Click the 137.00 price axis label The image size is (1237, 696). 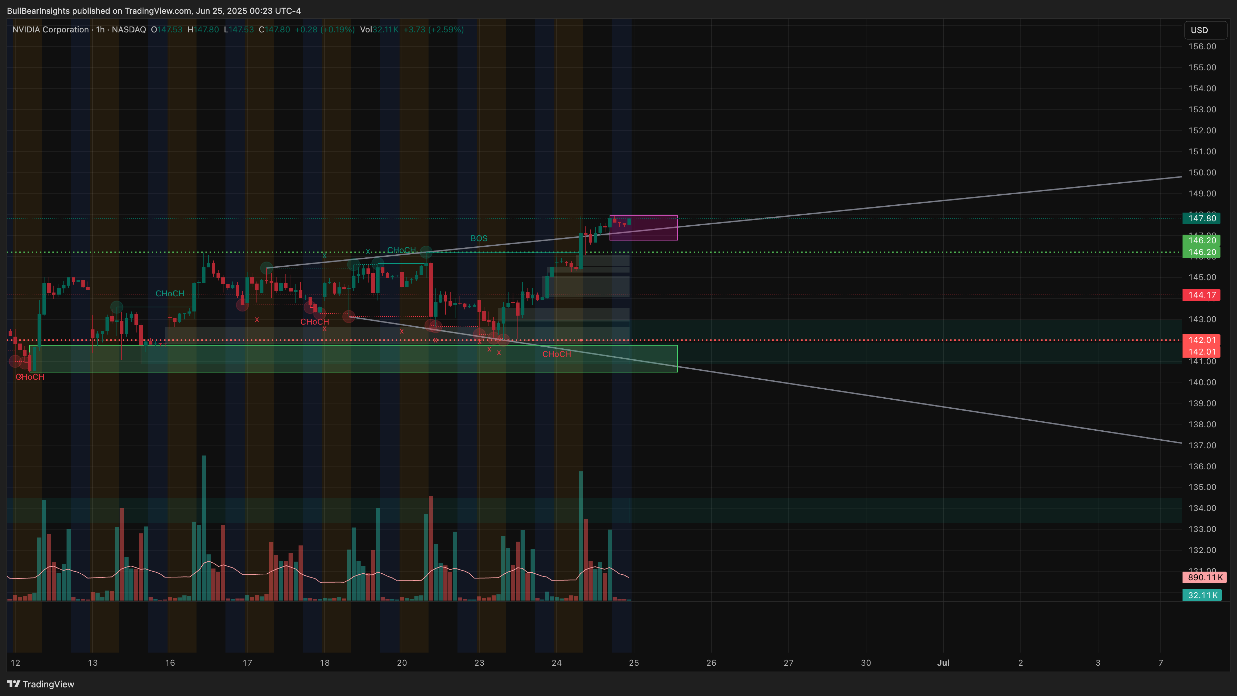click(1202, 446)
